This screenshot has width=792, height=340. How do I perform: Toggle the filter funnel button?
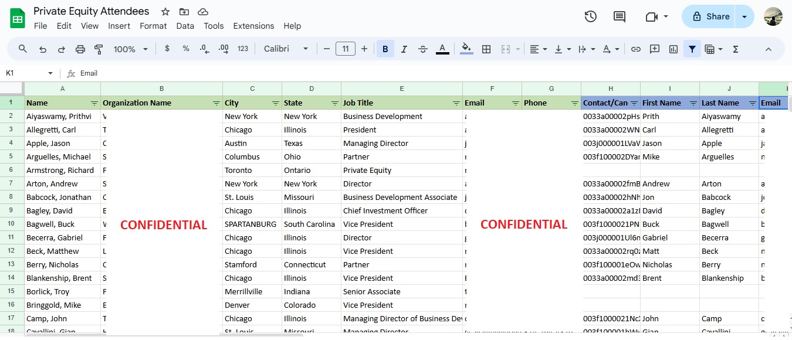692,49
